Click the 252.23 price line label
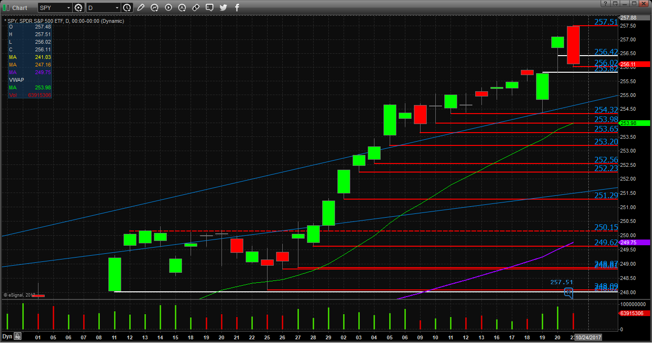The image size is (652, 346). (x=606, y=168)
